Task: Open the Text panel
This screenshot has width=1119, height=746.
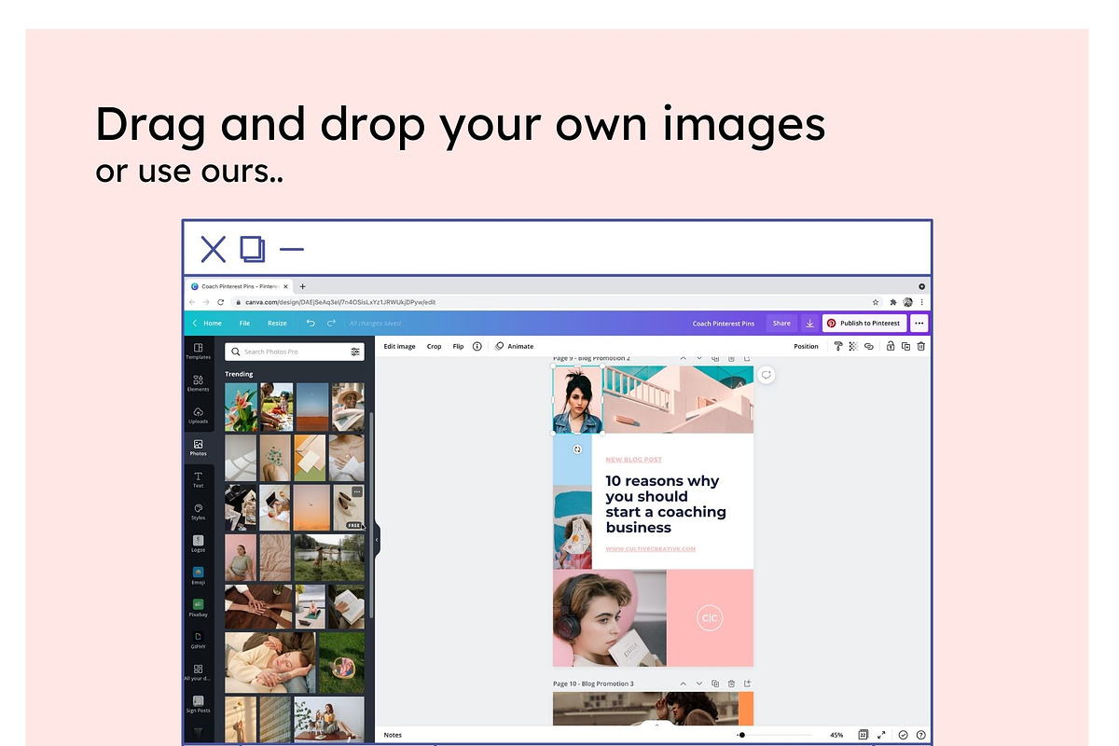Action: pyautogui.click(x=198, y=479)
